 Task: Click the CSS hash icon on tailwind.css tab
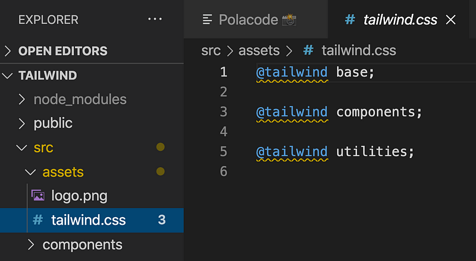pyautogui.click(x=350, y=20)
